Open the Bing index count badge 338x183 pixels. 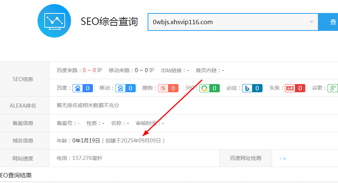point(252,88)
